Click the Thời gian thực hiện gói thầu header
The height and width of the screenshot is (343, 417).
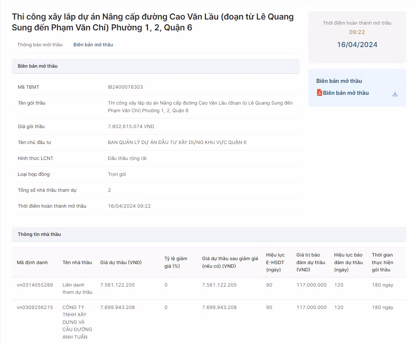coord(382,262)
